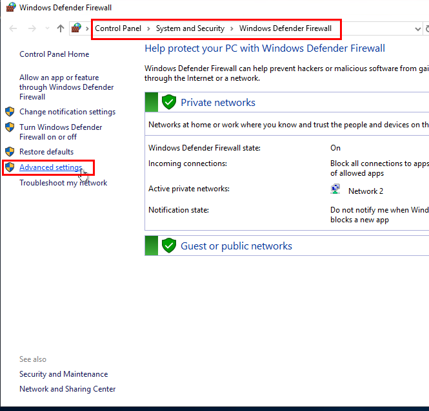
Task: Open Security and Maintenance
Action: click(63, 374)
